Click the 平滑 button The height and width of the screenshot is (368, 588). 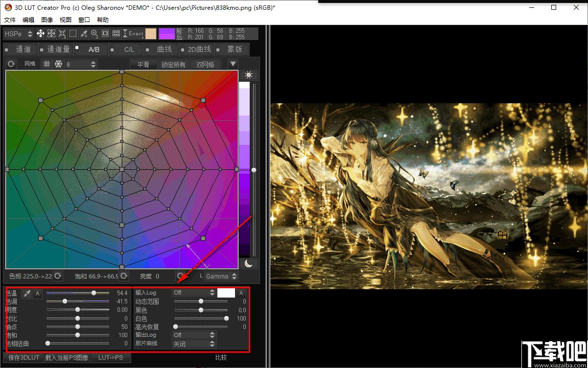[x=143, y=64]
